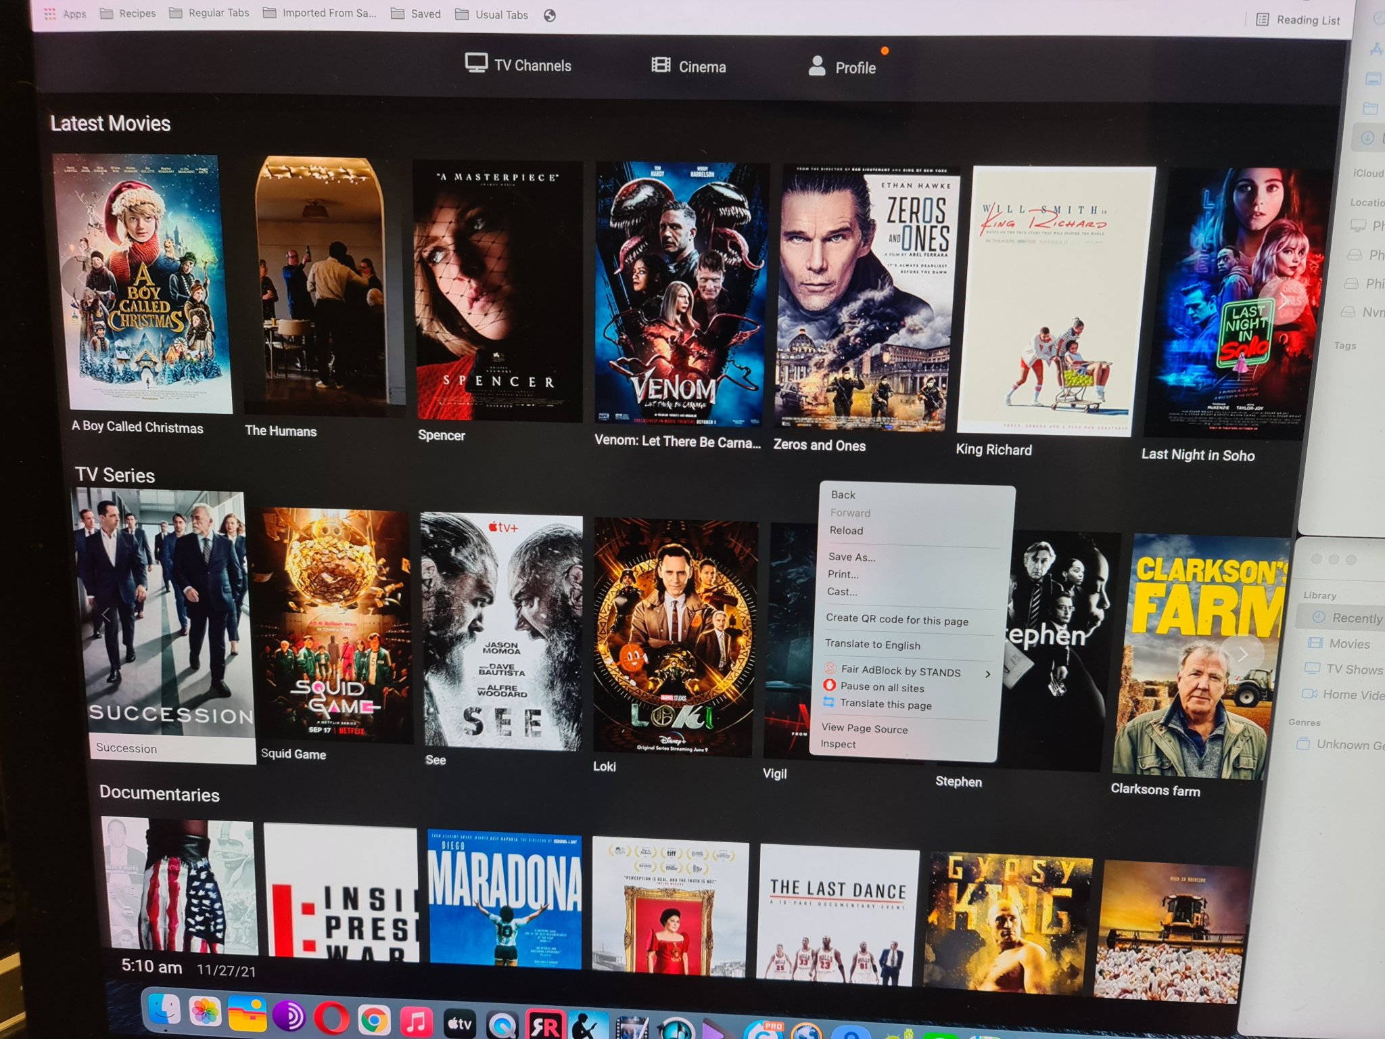Open the Clarkson's Farm poster
Viewport: 1385px width, 1039px height.
click(1200, 657)
